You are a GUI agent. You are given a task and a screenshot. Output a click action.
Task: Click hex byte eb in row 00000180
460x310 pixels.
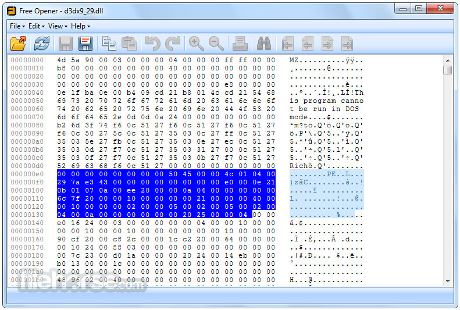point(243,255)
